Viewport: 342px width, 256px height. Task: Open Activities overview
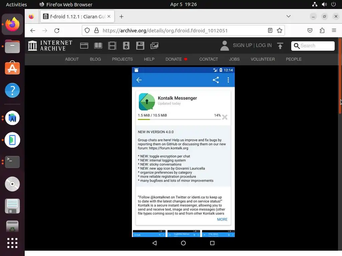pos(16,4)
